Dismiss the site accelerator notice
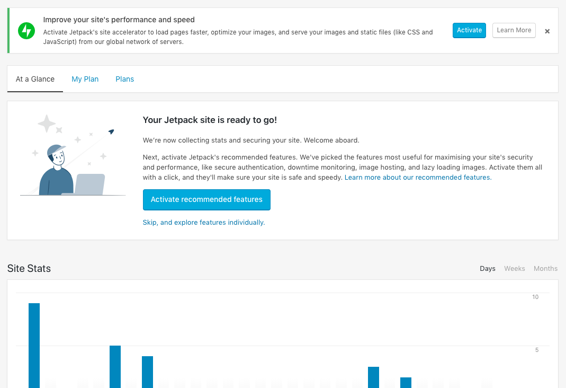The image size is (566, 388). click(x=547, y=31)
